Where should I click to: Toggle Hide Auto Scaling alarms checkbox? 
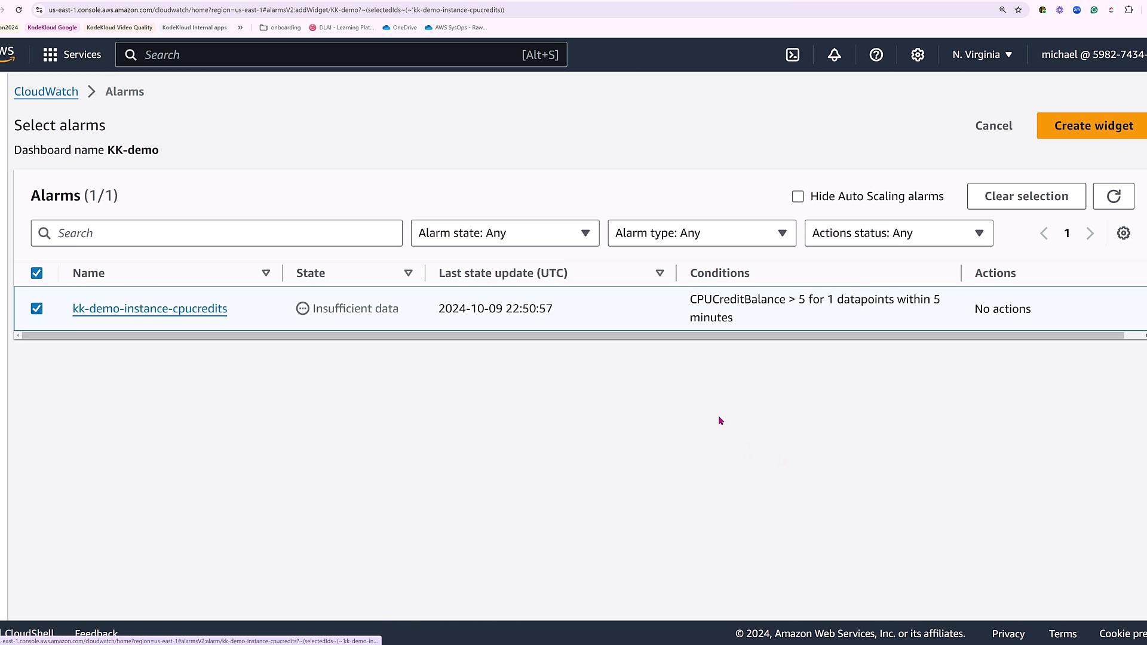[x=798, y=196]
